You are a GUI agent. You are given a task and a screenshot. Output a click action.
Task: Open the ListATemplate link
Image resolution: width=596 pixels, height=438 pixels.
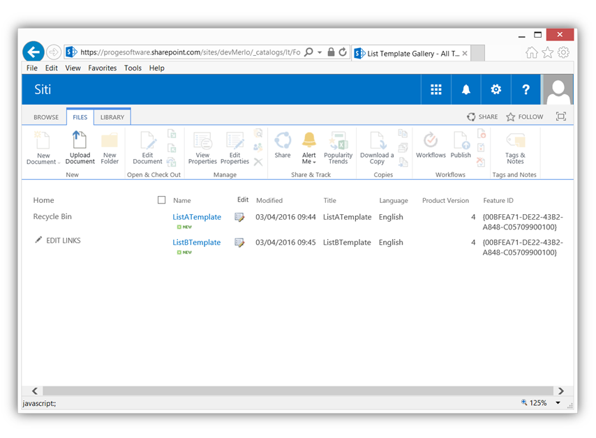[x=196, y=217]
